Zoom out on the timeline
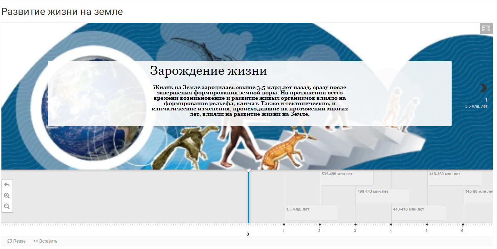 click(x=7, y=206)
